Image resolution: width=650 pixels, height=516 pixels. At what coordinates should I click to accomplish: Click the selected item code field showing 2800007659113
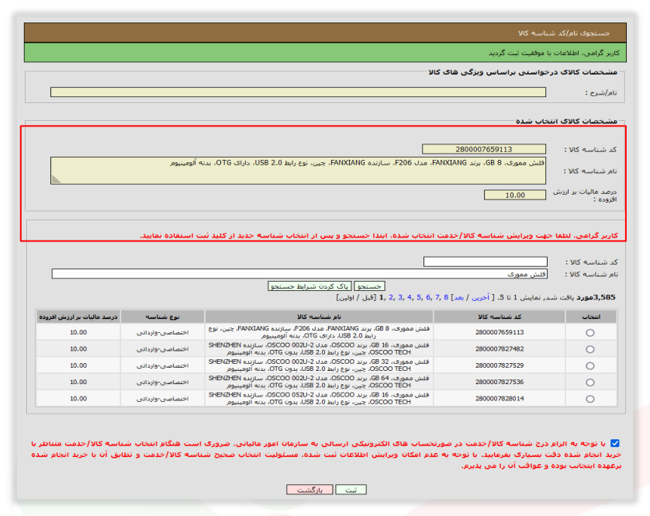tap(484, 149)
